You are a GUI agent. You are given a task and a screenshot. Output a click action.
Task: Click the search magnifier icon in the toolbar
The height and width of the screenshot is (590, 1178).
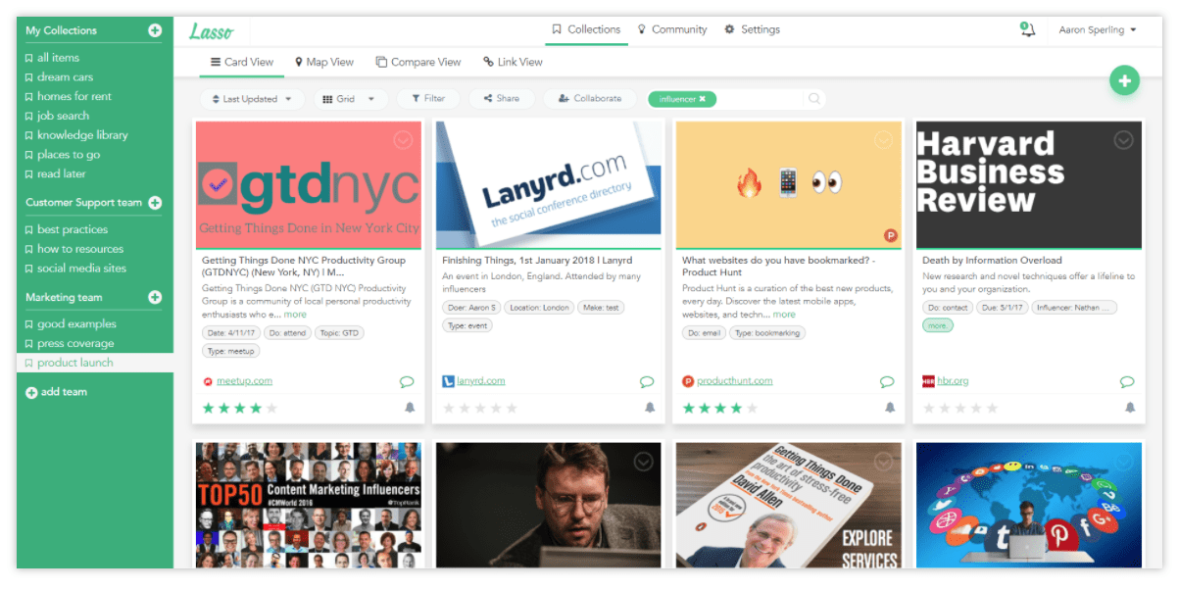[x=814, y=98]
